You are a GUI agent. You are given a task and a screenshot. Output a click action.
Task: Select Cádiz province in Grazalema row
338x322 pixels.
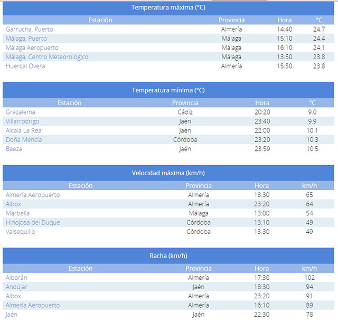185,112
